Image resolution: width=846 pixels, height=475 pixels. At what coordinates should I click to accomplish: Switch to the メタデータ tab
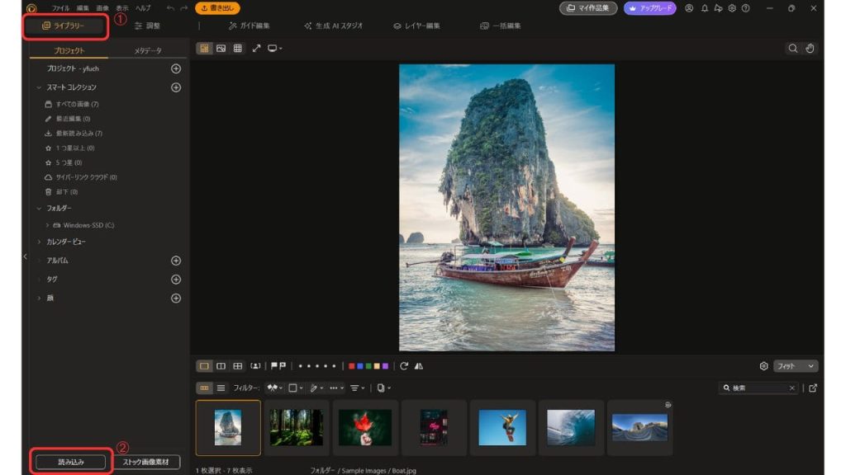pyautogui.click(x=148, y=51)
